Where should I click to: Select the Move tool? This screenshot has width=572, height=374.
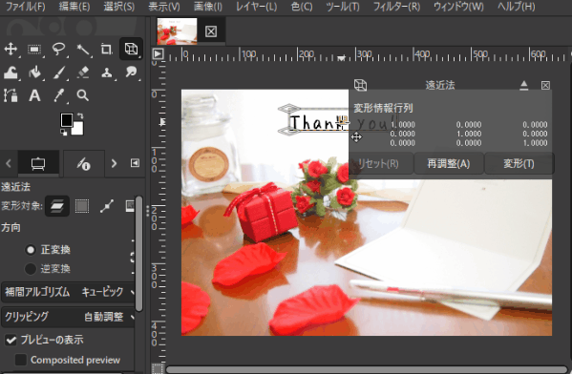coord(11,49)
